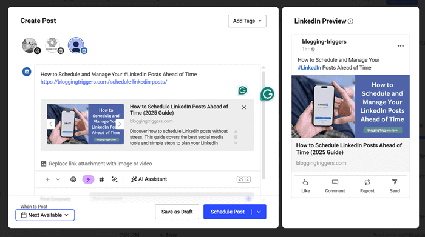Open the Add Tags dropdown
Screen dimensions: 425x237
[x=247, y=21]
